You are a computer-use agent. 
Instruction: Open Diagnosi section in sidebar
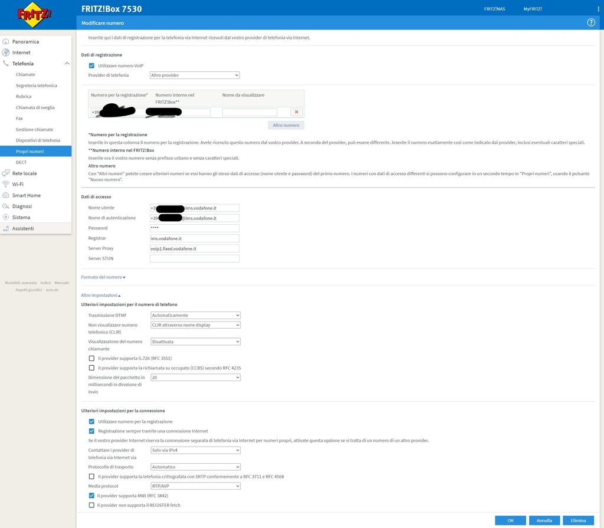[22, 206]
